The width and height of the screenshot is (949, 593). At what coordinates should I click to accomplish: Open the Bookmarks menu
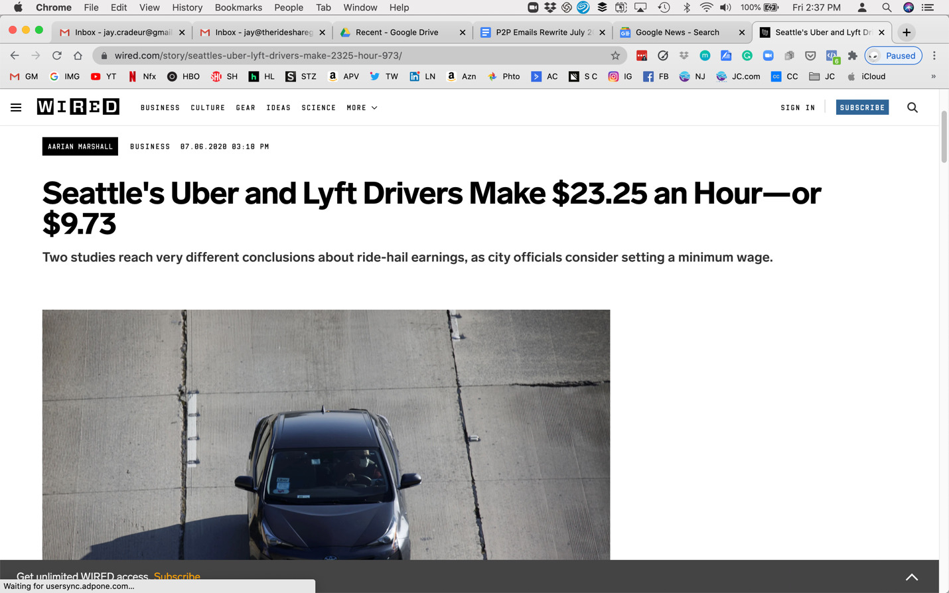(238, 7)
